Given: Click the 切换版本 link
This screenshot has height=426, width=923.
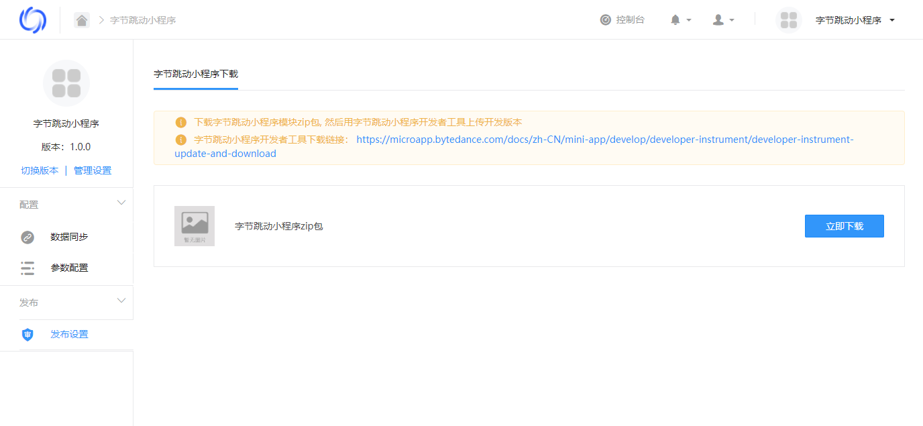Looking at the screenshot, I should (40, 170).
